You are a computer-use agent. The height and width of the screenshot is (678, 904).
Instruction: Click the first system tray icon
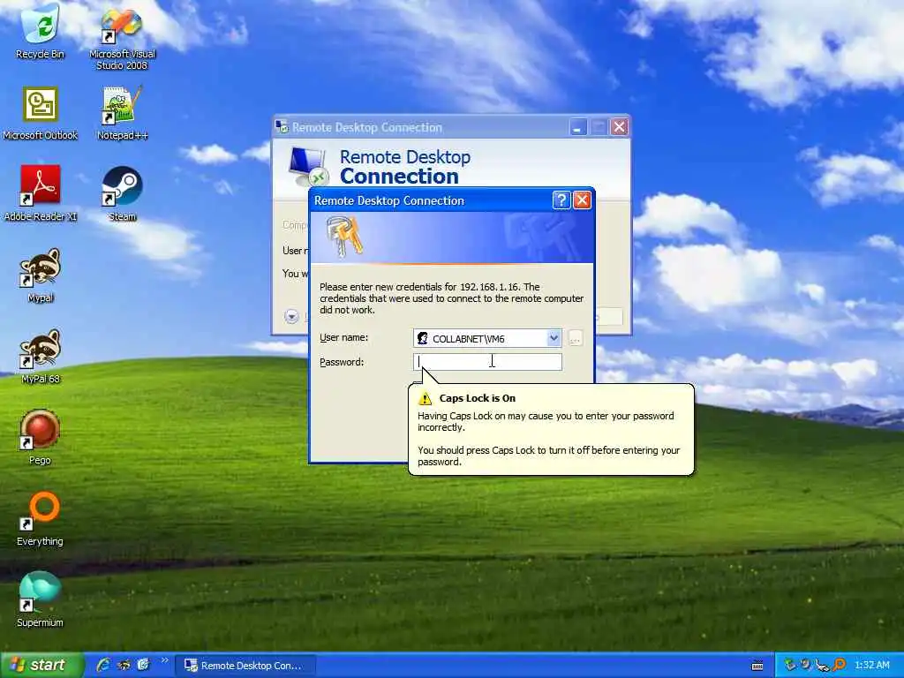pyautogui.click(x=790, y=665)
